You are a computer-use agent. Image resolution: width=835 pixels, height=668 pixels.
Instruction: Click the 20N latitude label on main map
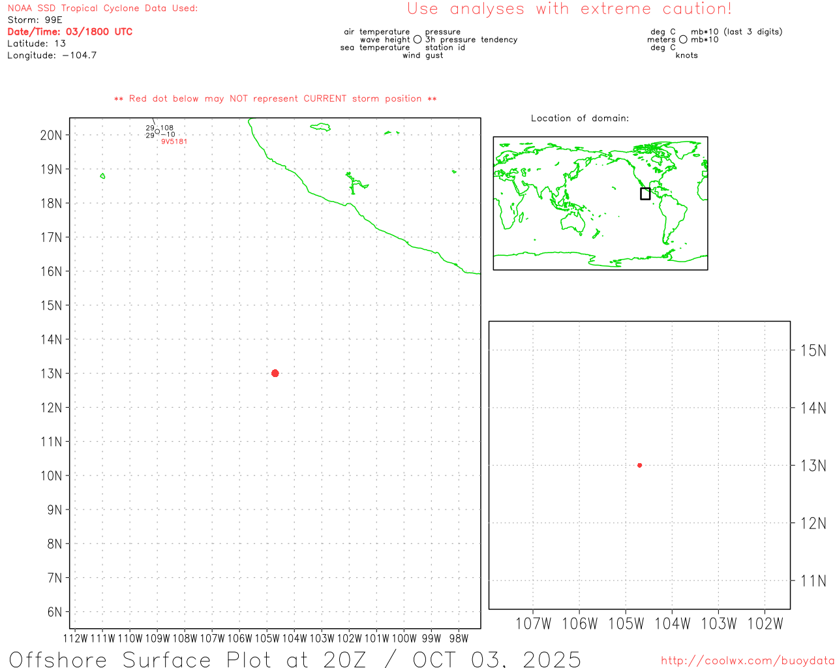tap(51, 135)
